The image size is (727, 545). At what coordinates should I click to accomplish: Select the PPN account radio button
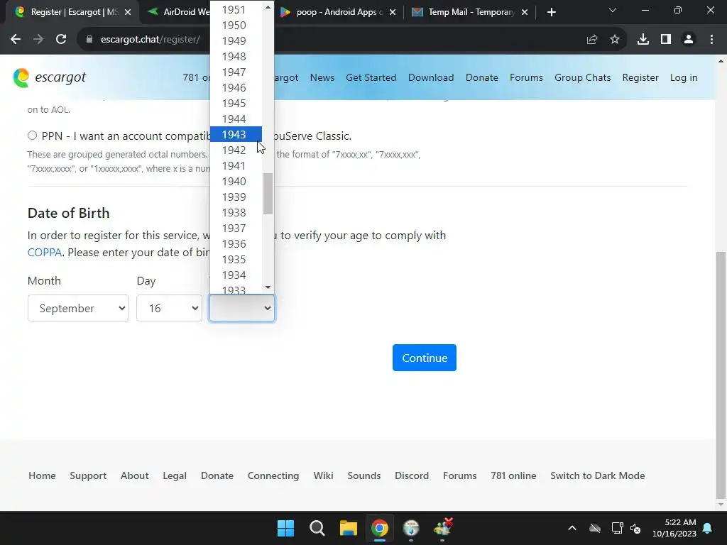[x=32, y=136]
